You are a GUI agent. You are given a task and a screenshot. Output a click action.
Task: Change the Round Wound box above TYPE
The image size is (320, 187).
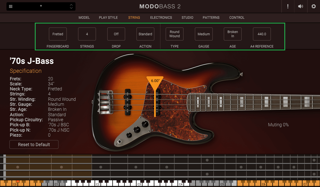point(175,34)
